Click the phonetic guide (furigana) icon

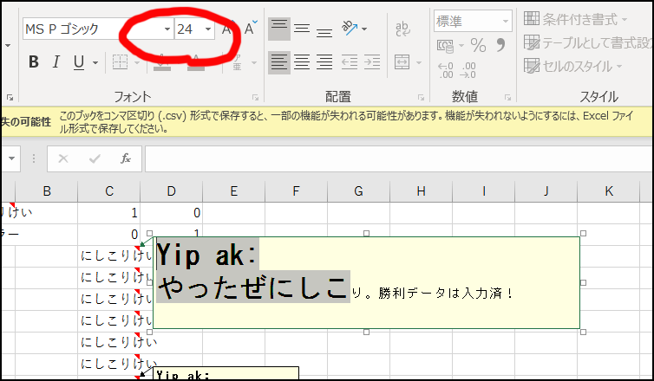pos(238,62)
